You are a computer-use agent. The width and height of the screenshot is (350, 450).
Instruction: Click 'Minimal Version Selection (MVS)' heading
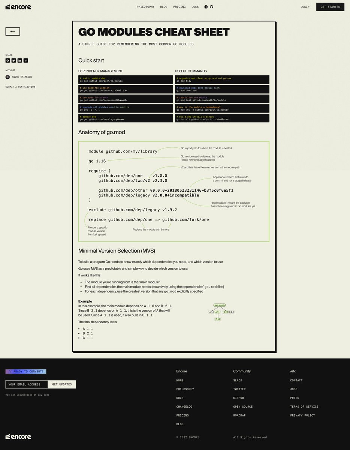[117, 250]
